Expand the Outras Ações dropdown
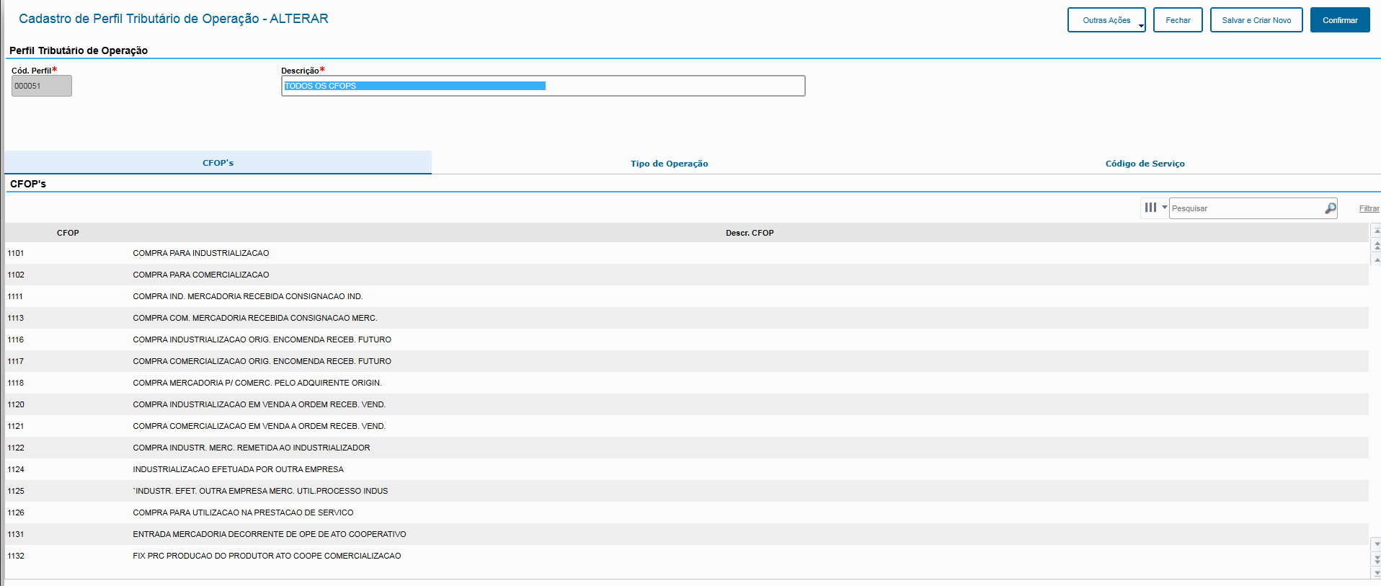1381x586 pixels. tap(1106, 20)
